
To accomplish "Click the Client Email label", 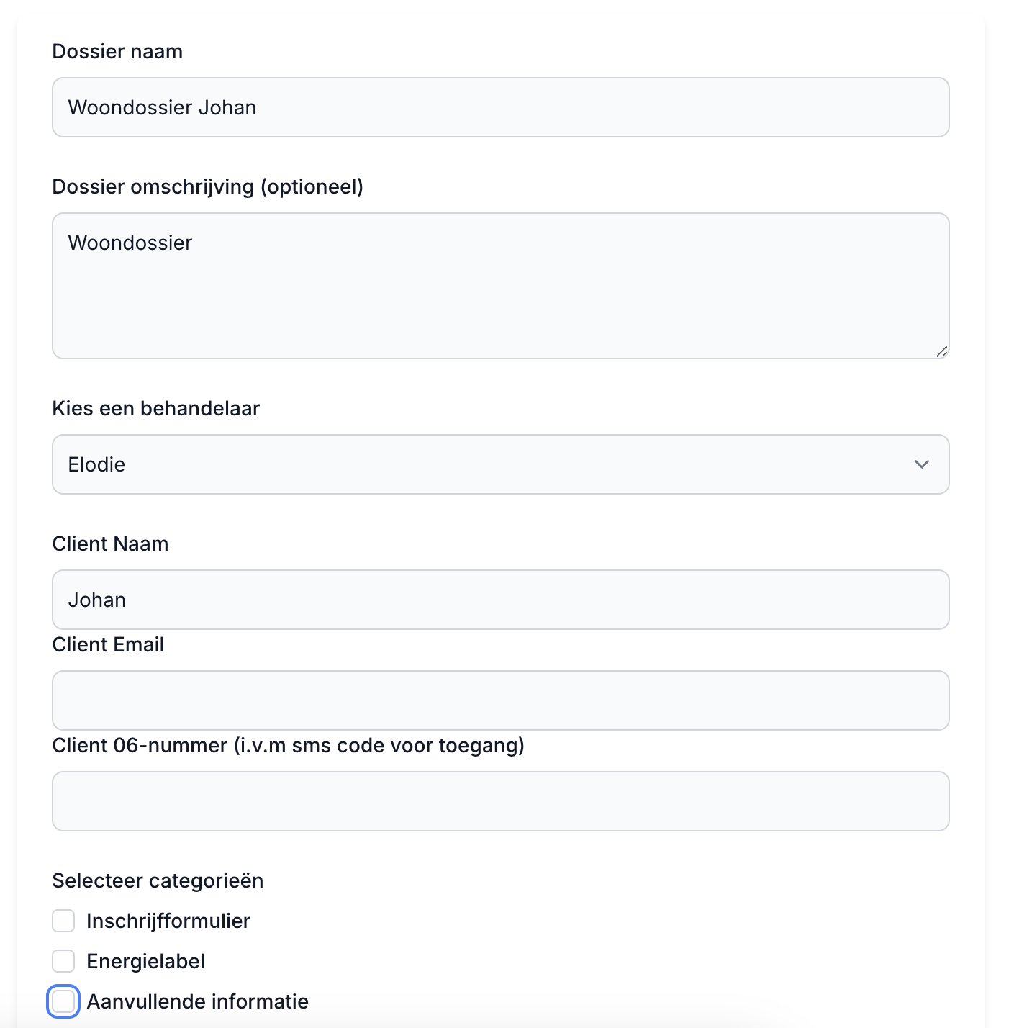I will coord(108,645).
